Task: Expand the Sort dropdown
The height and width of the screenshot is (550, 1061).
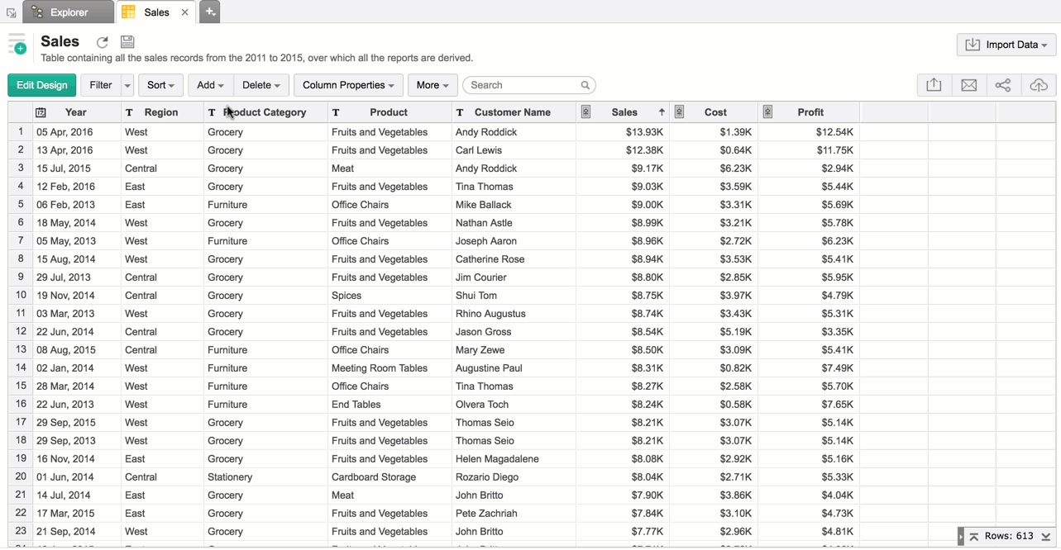Action: tap(160, 85)
